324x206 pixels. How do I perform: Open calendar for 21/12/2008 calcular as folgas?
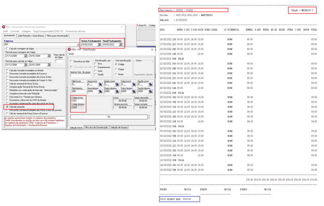tap(25, 65)
